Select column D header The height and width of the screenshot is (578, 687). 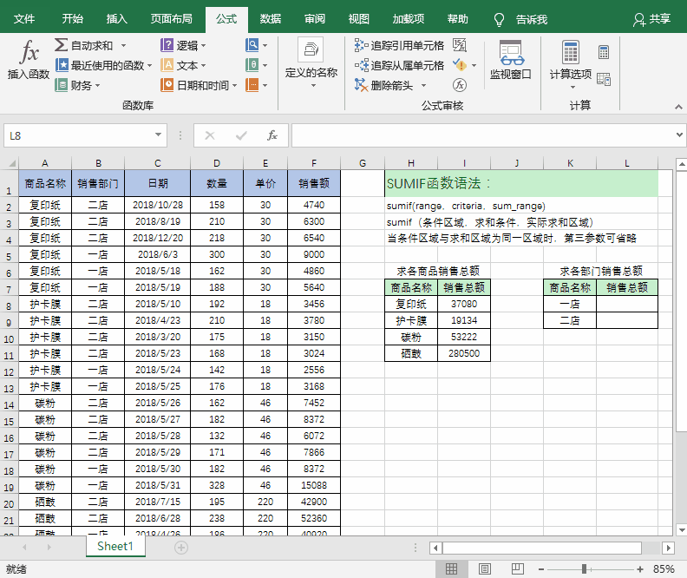(217, 163)
